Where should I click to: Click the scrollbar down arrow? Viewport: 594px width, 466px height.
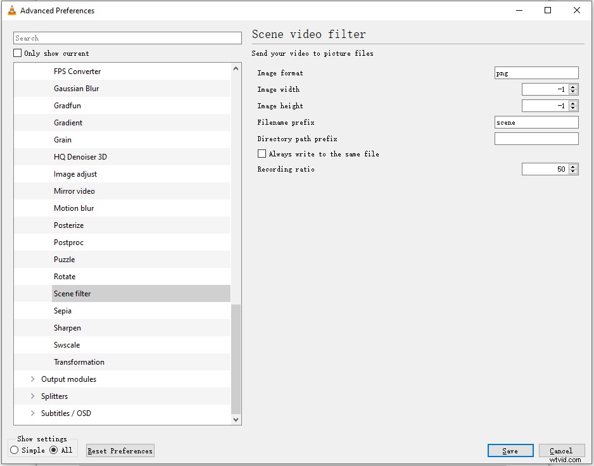(236, 419)
